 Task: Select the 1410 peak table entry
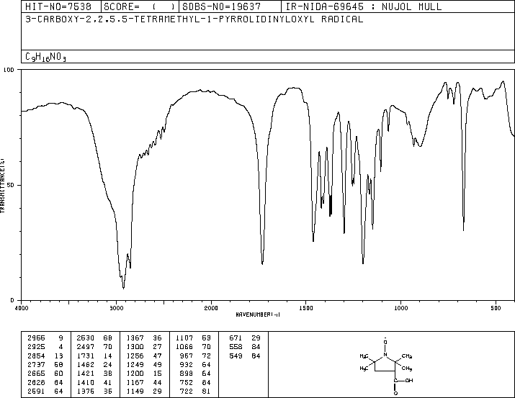click(x=94, y=382)
